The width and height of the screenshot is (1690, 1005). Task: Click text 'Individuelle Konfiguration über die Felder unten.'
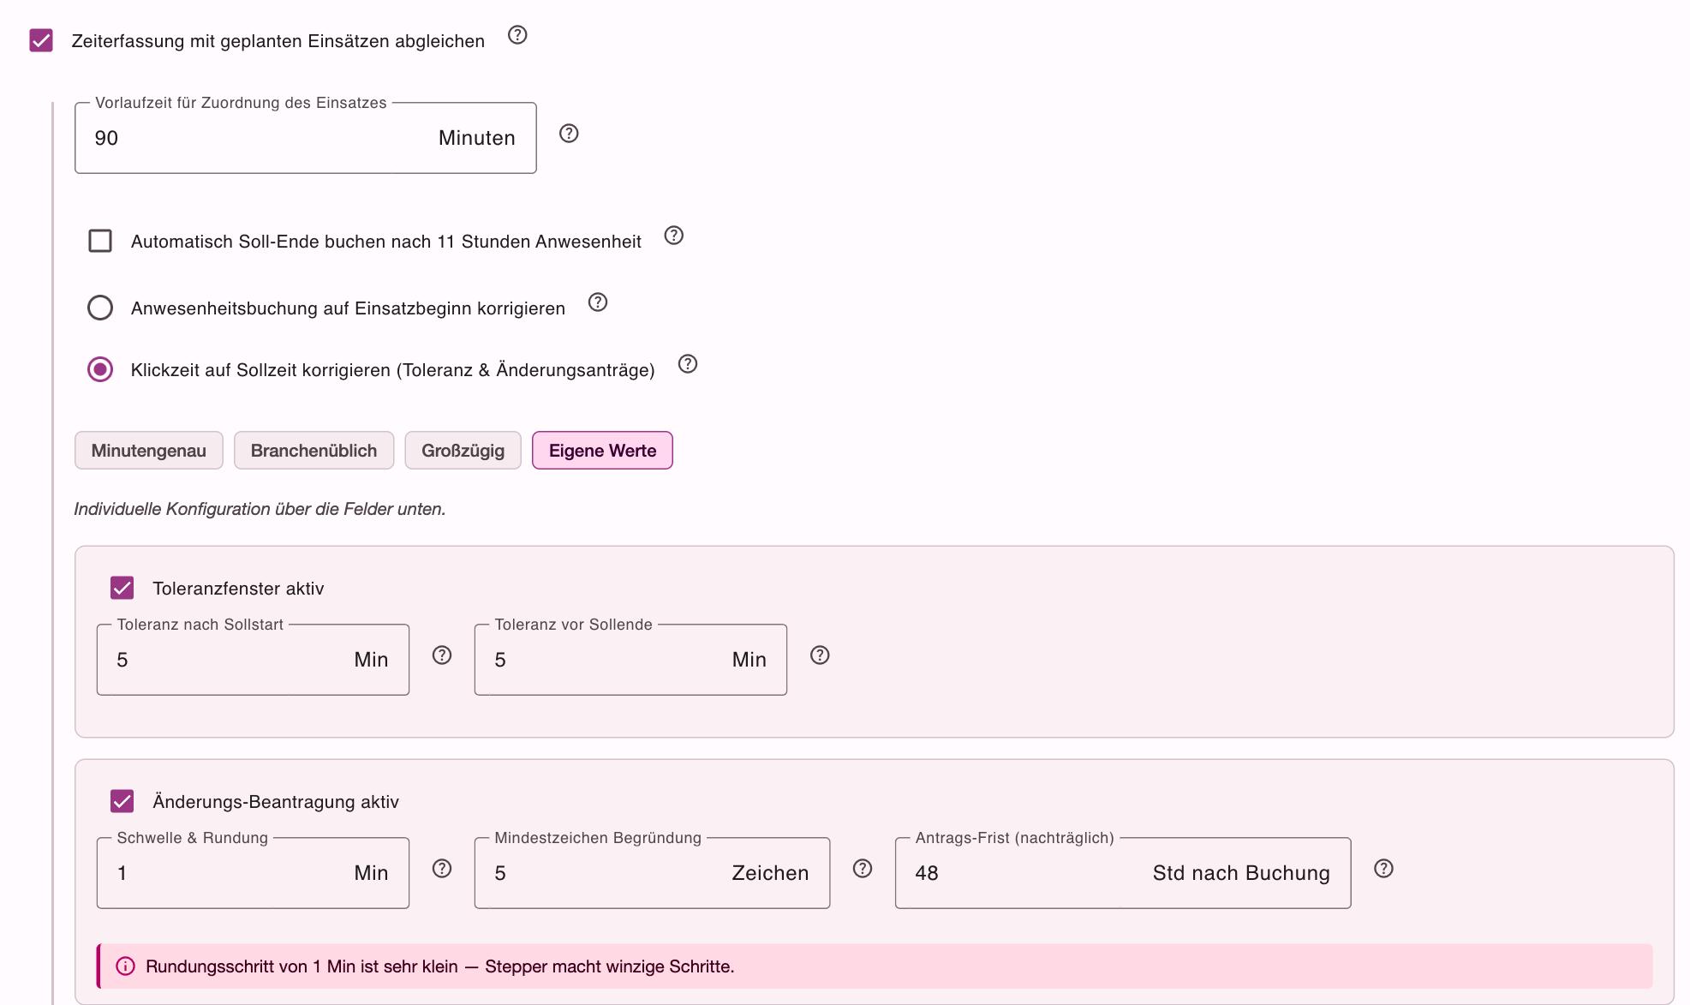(260, 509)
